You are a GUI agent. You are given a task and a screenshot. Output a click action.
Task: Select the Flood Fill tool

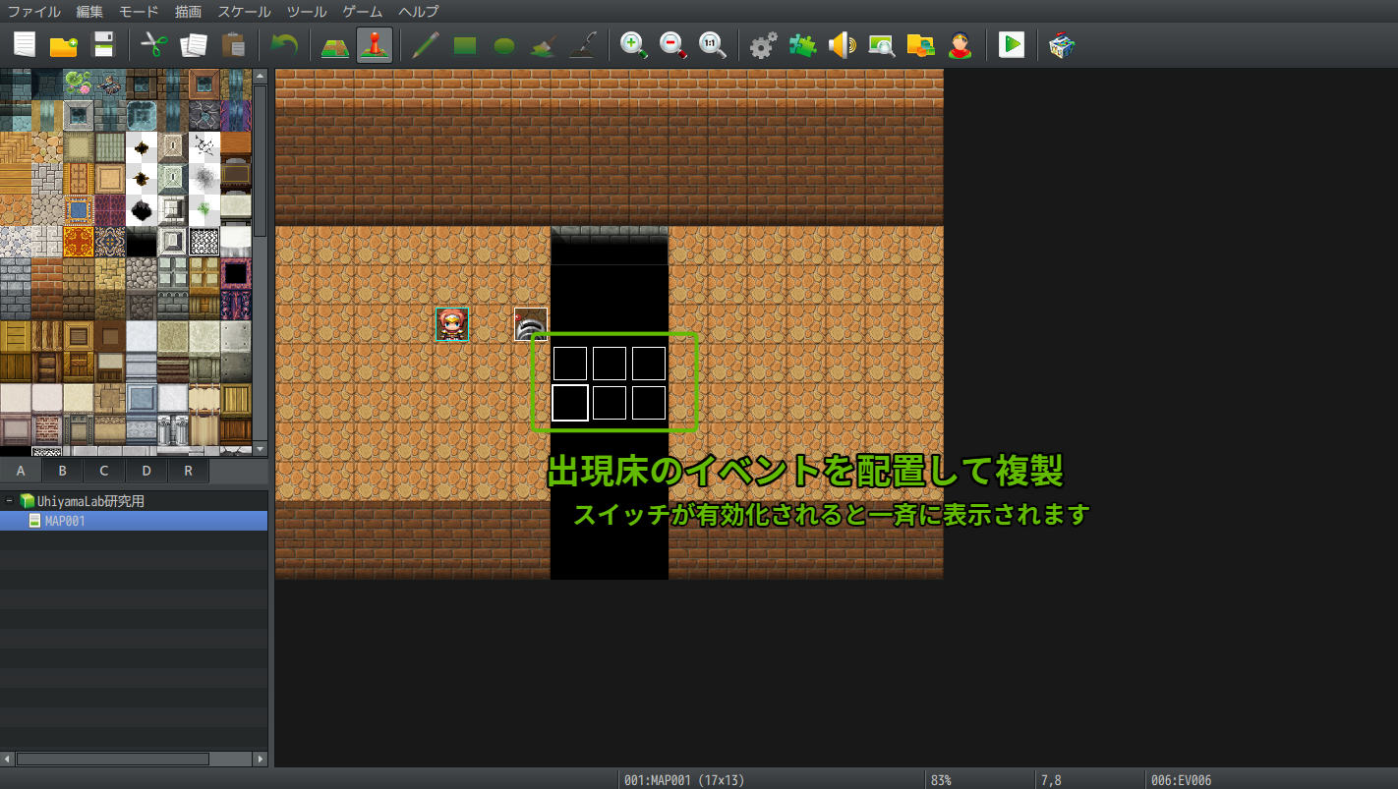[x=542, y=45]
